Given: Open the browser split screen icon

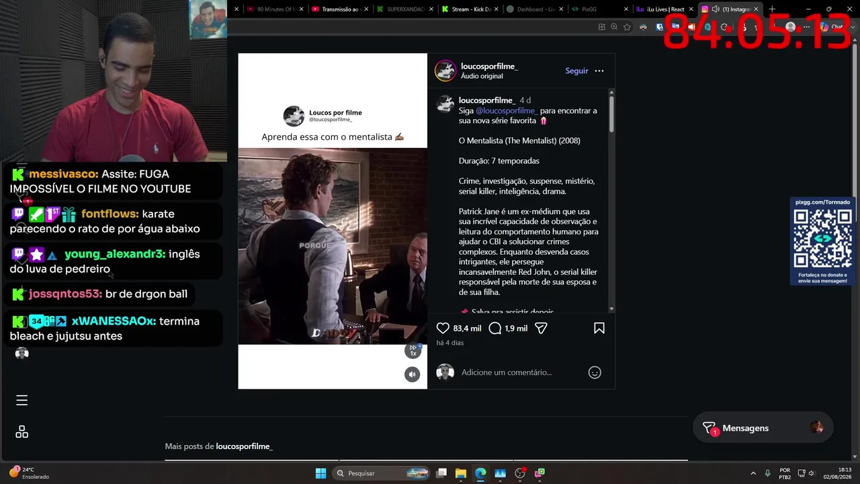Looking at the screenshot, I should [602, 27].
